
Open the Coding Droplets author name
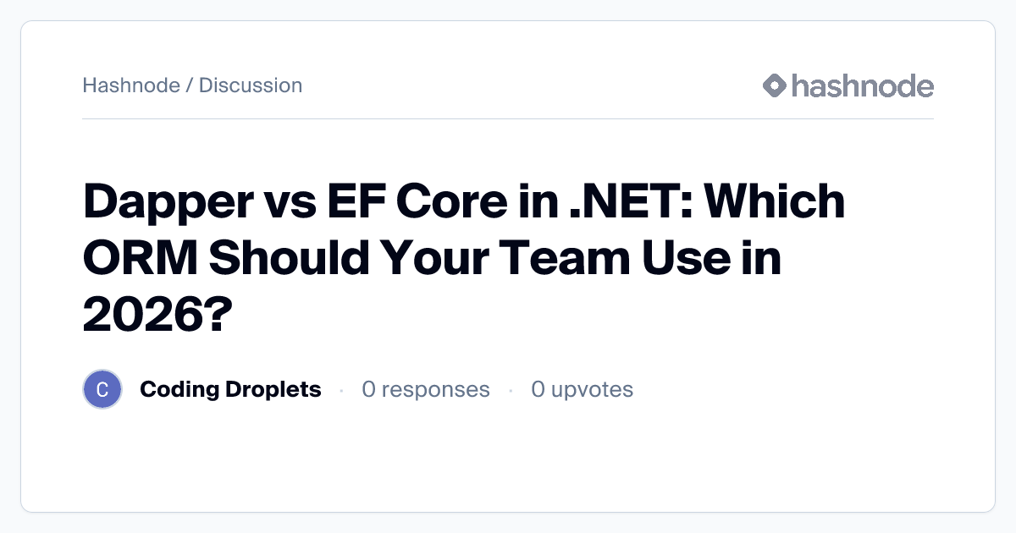point(230,389)
